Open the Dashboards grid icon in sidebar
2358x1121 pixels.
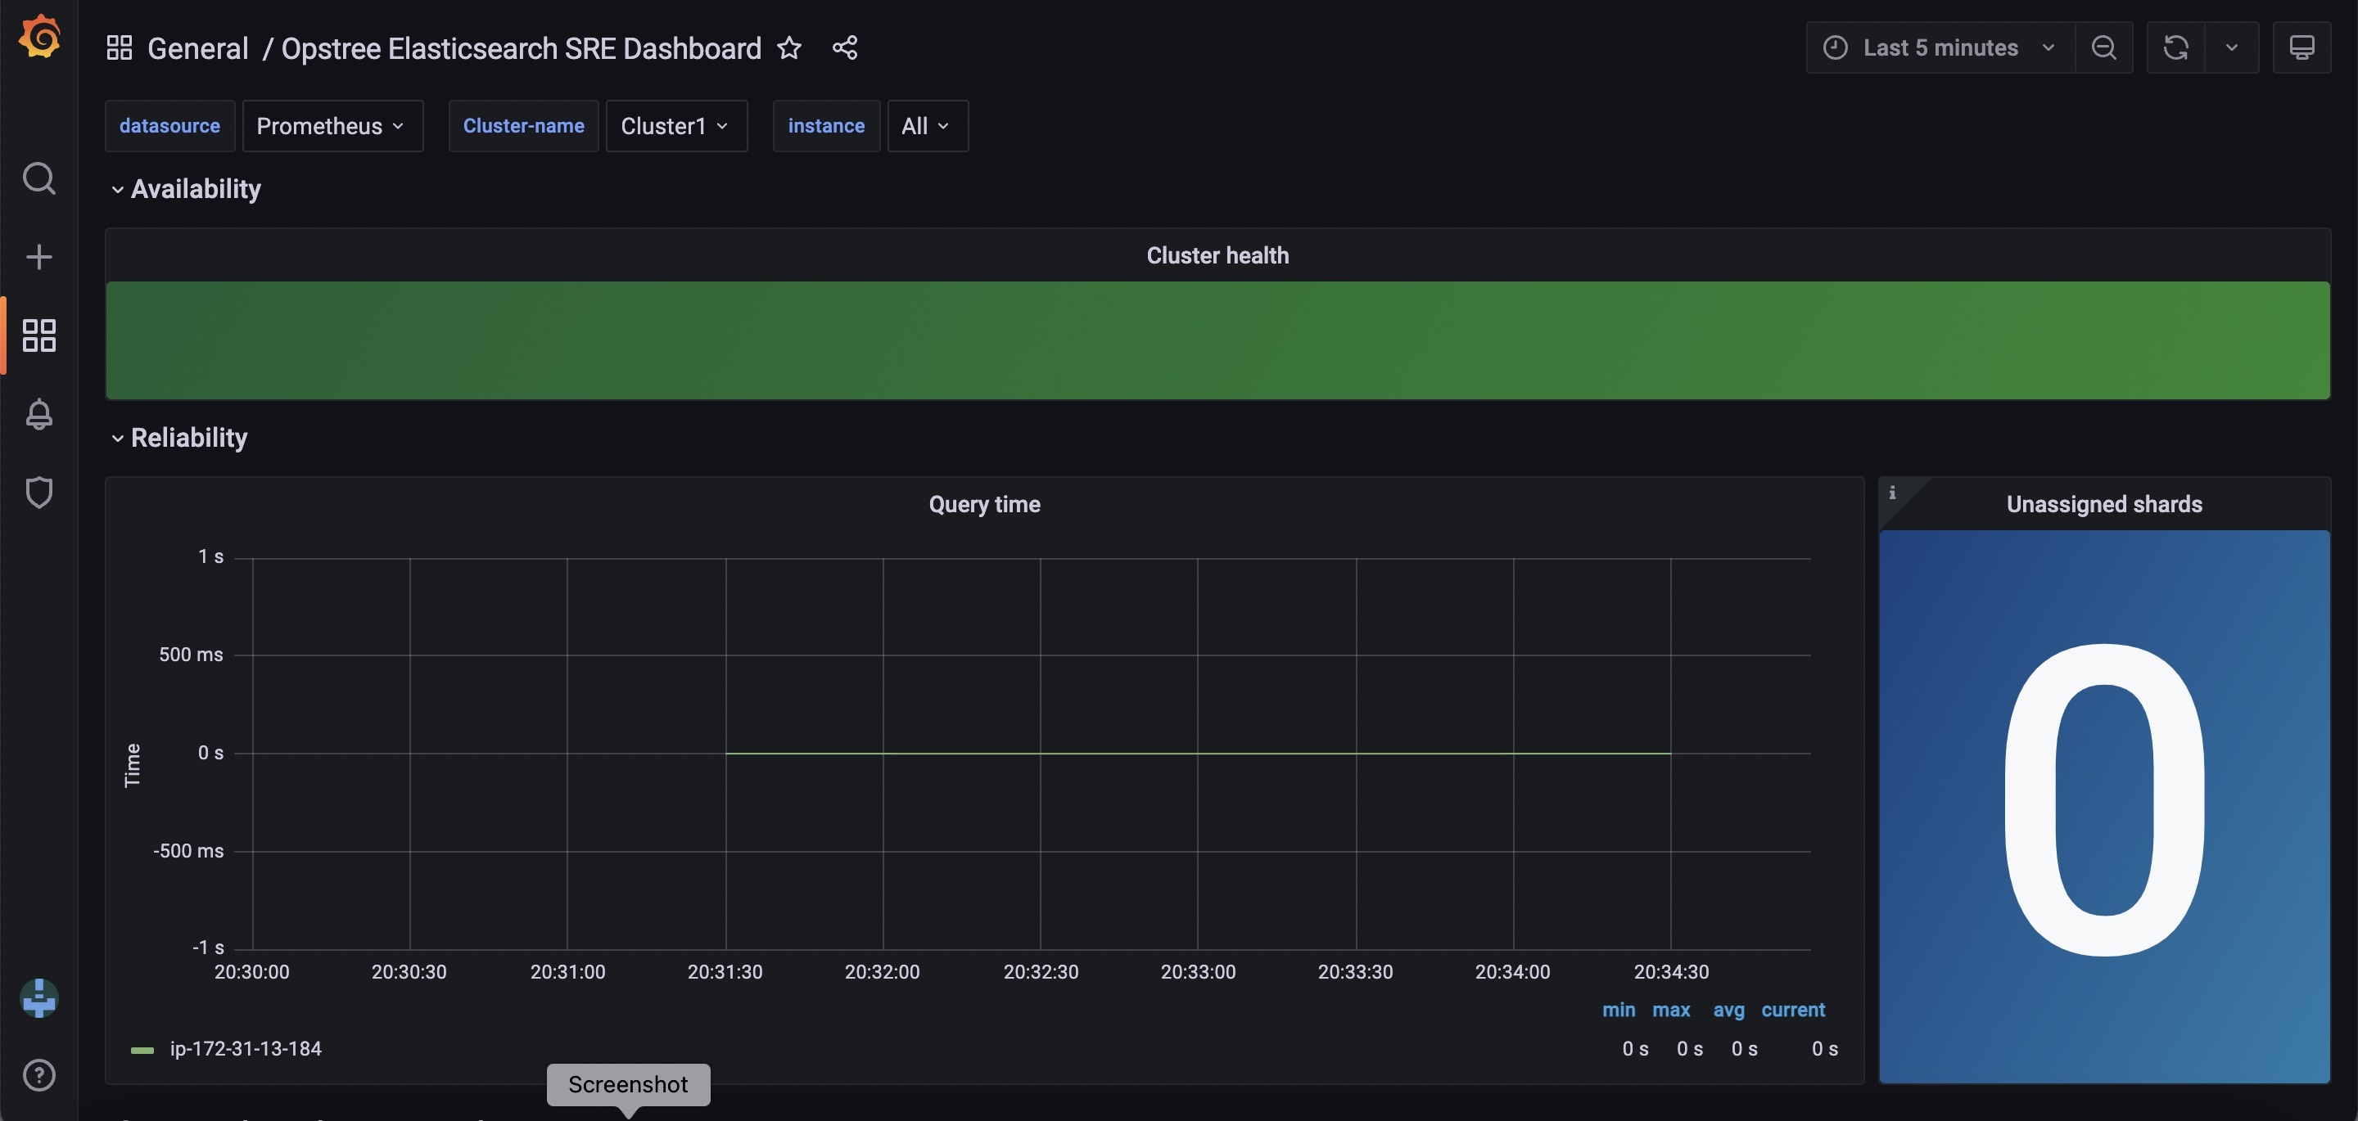point(39,335)
